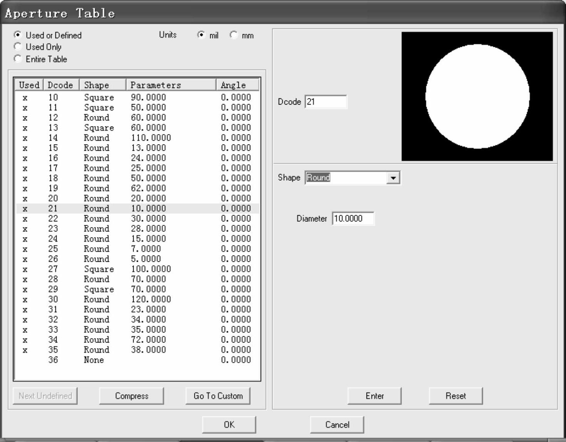The height and width of the screenshot is (442, 566).
Task: Select Dcode 13 Square 60.0000 row
Action: pyautogui.click(x=137, y=128)
